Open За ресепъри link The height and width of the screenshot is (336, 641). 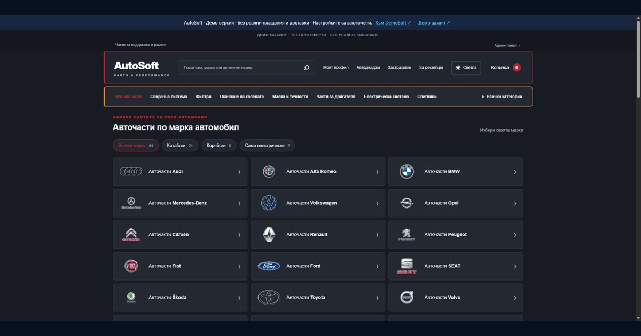tap(431, 68)
